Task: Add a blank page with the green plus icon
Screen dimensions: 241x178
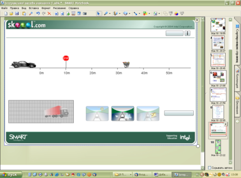Action: [68, 13]
